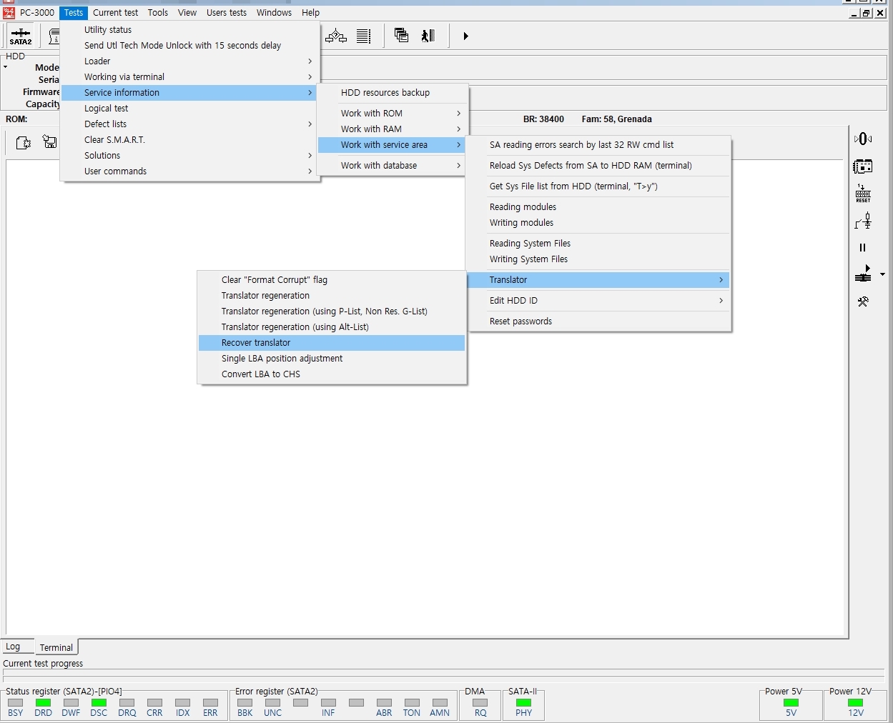The height and width of the screenshot is (723, 893).
Task: Select Single LBA position adjustment
Action: coord(332,359)
